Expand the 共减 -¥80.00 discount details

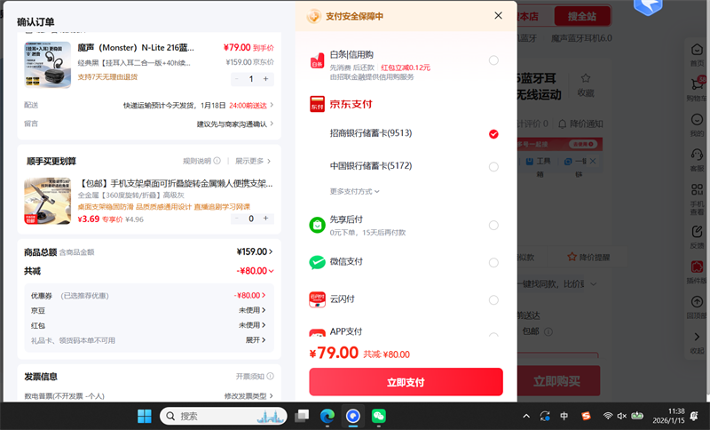(256, 271)
